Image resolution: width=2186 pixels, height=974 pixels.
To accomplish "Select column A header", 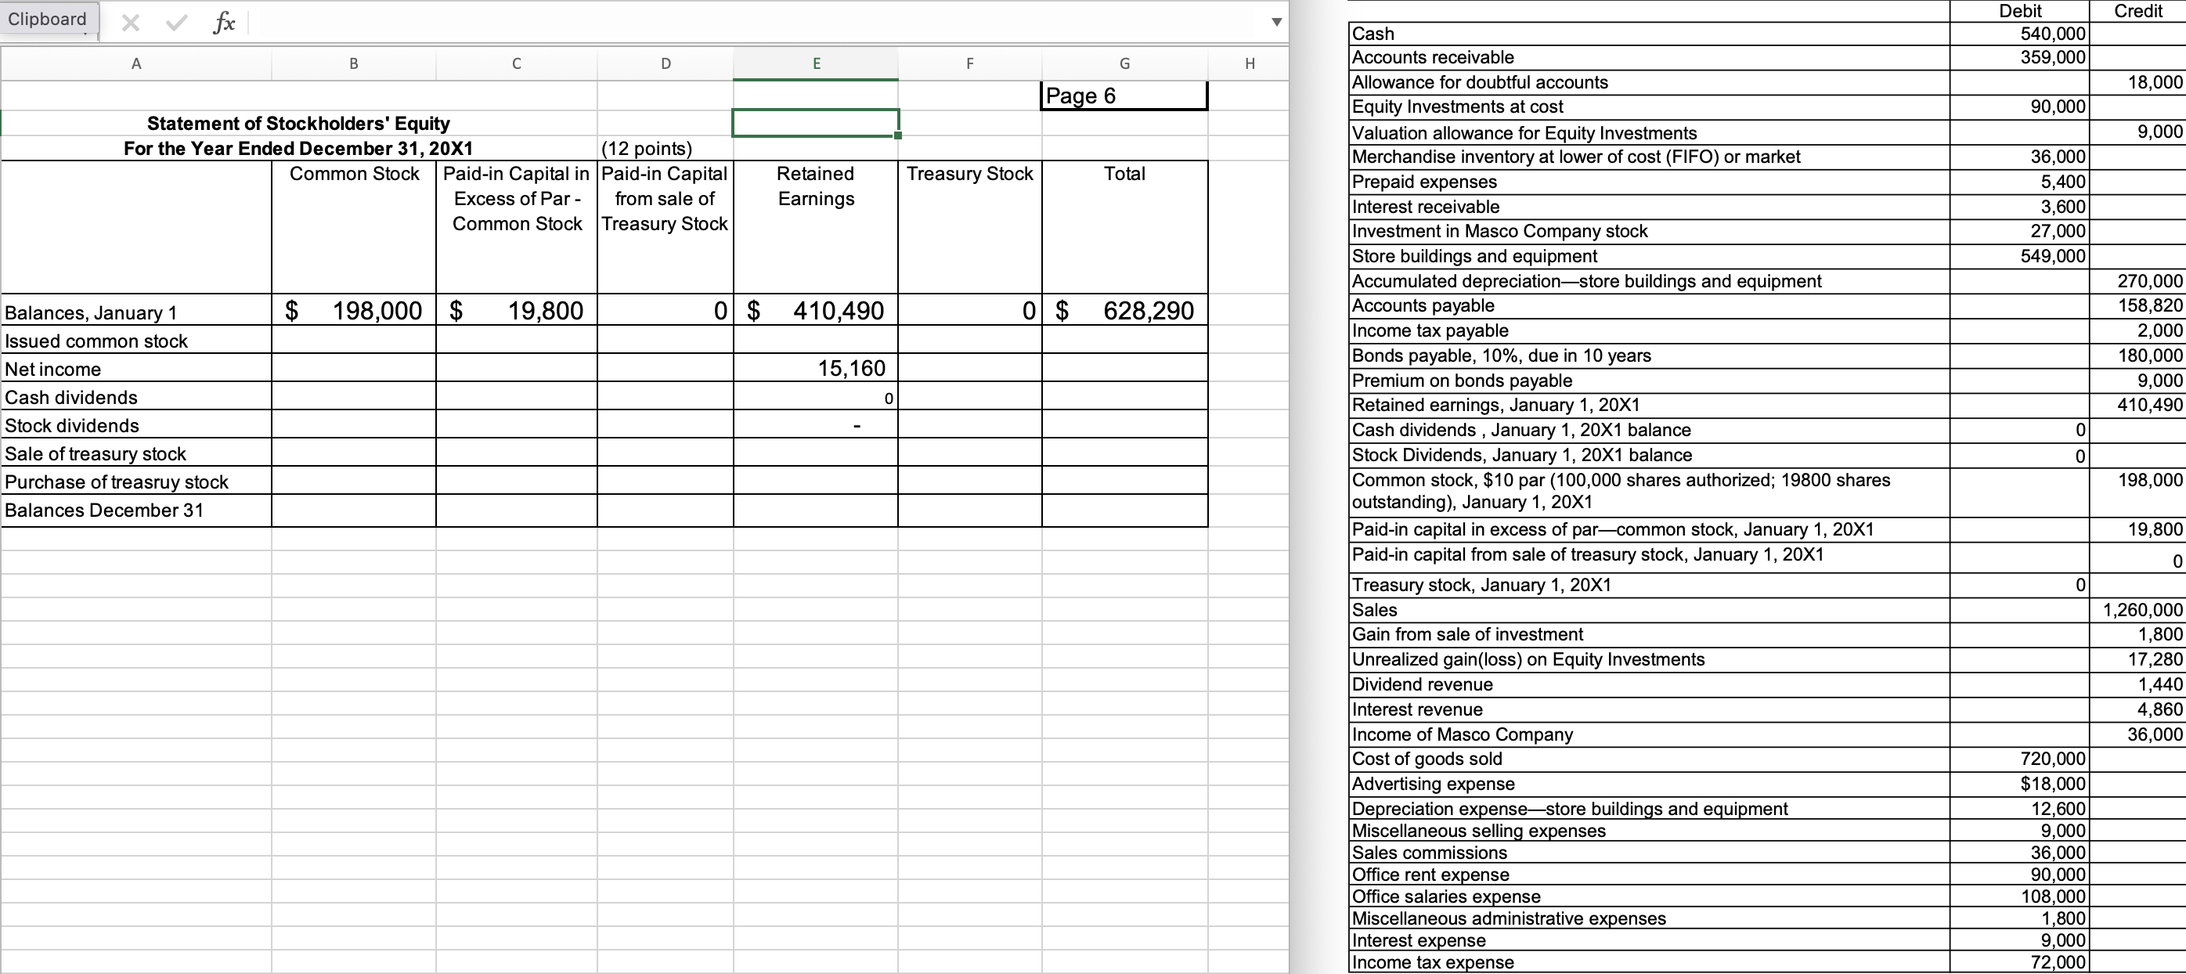I will [x=135, y=63].
